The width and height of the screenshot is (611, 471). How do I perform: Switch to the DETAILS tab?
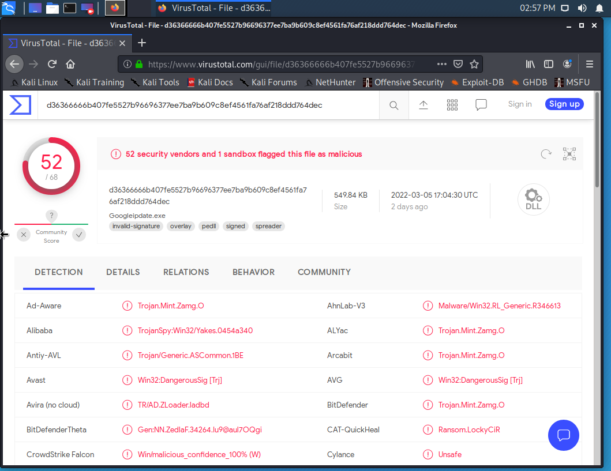click(123, 272)
